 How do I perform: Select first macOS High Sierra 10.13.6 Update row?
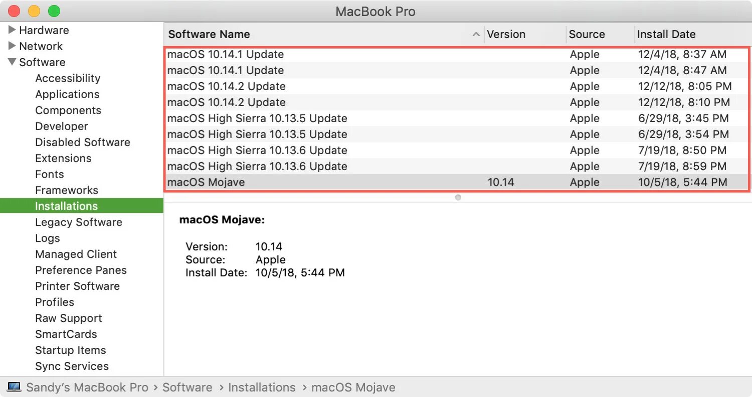257,150
